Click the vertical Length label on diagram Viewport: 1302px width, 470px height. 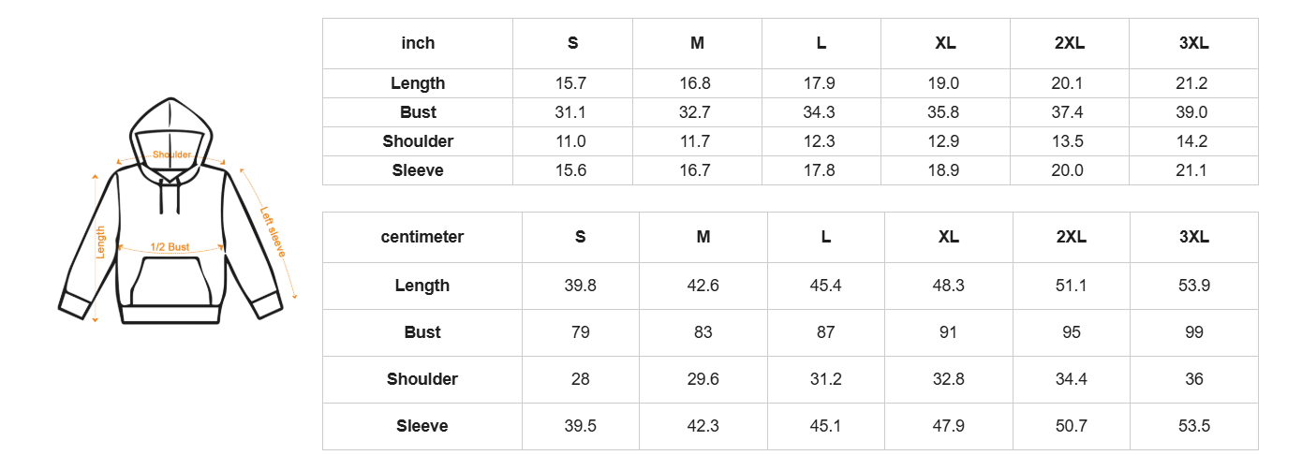click(x=101, y=242)
